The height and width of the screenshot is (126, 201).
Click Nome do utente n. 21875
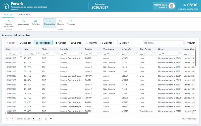(x=170, y=98)
